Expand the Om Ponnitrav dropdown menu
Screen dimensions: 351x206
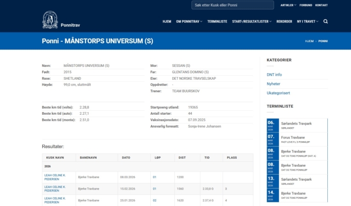[189, 22]
